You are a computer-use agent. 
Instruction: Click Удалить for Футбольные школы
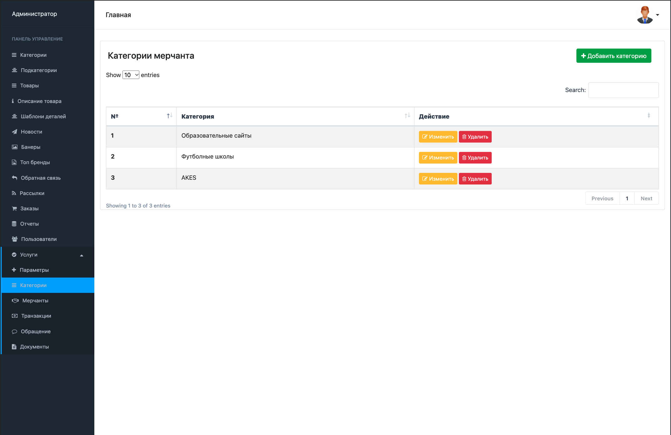(x=475, y=158)
